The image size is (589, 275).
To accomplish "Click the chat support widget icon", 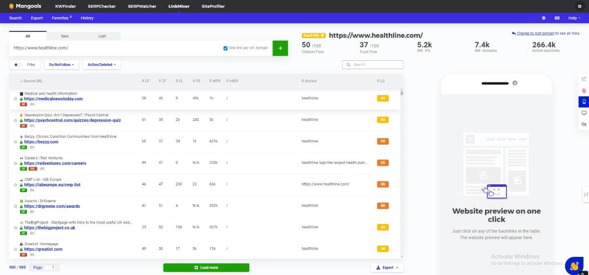I will [x=574, y=266].
